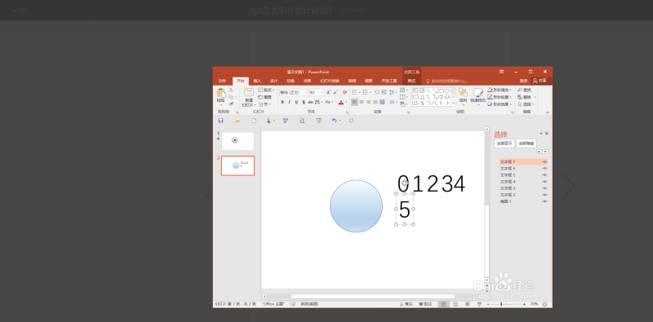Click the 全部显示 button
The image size is (653, 322).
pyautogui.click(x=504, y=143)
